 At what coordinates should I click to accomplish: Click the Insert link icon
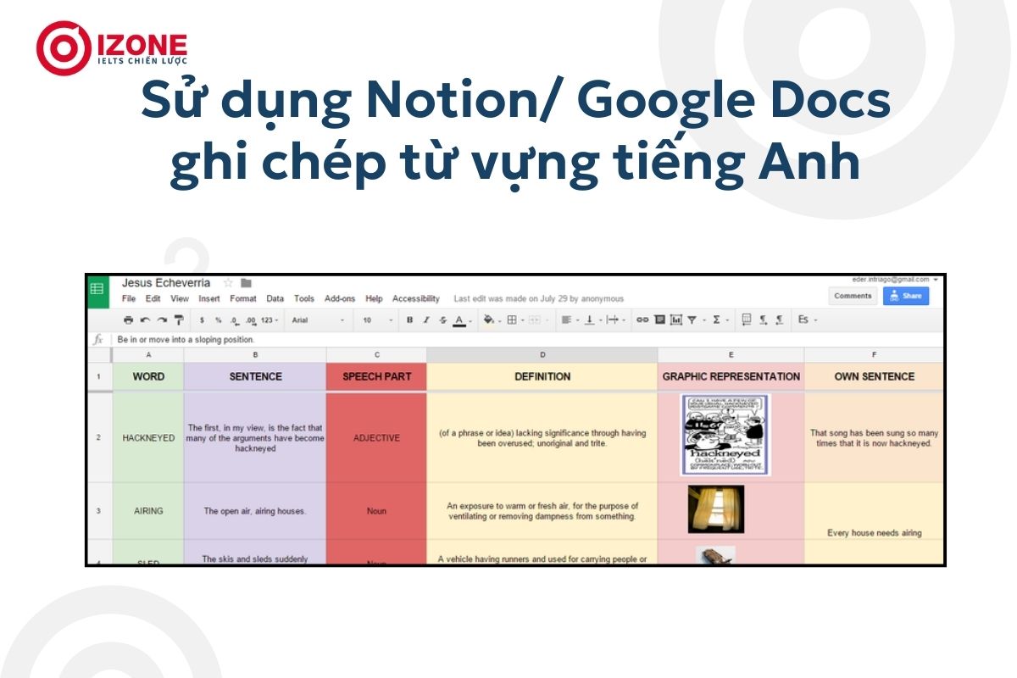(642, 320)
